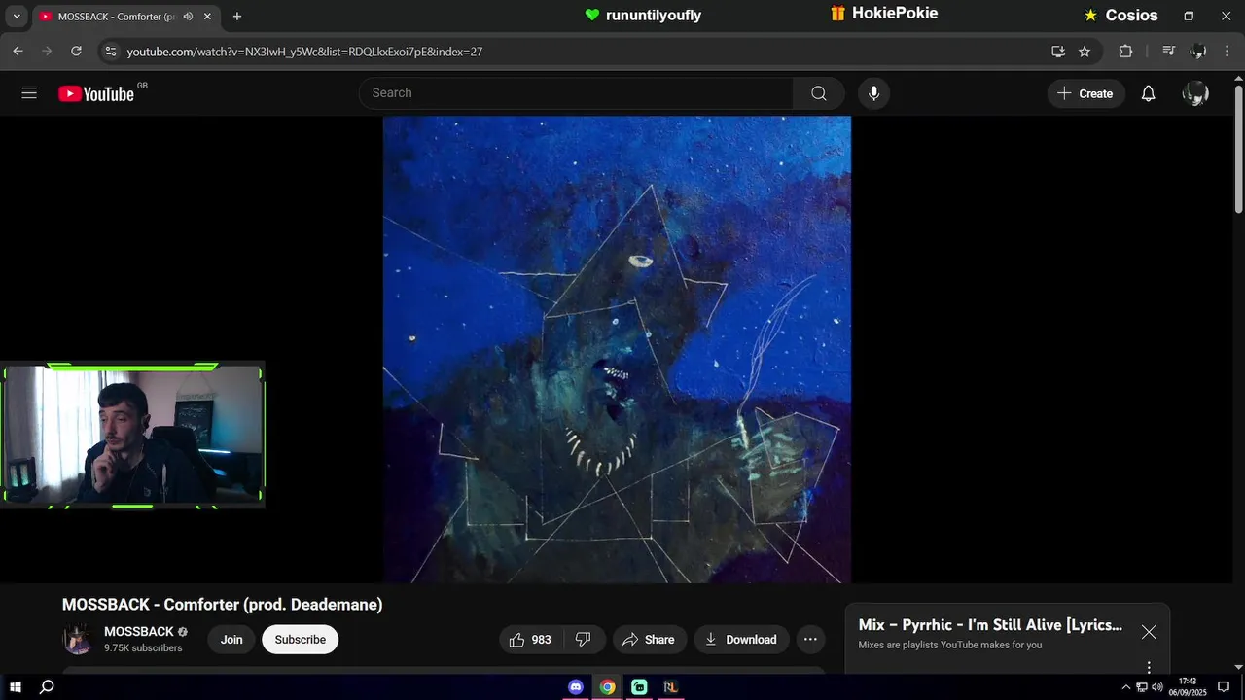
Task: Close the MOSSBACK Comforter tab
Action: coord(207,17)
